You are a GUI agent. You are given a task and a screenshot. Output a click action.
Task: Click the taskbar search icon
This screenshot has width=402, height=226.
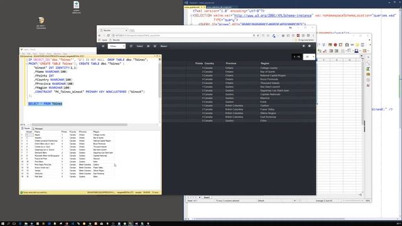pyautogui.click(x=8, y=223)
